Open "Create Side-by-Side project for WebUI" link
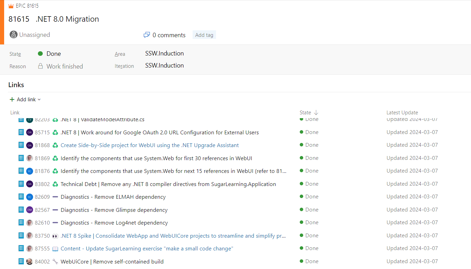 (x=150, y=145)
